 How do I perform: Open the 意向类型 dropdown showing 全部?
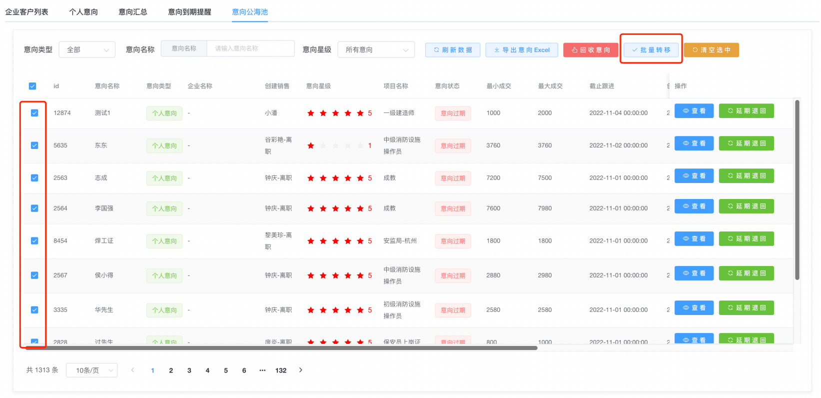[87, 50]
